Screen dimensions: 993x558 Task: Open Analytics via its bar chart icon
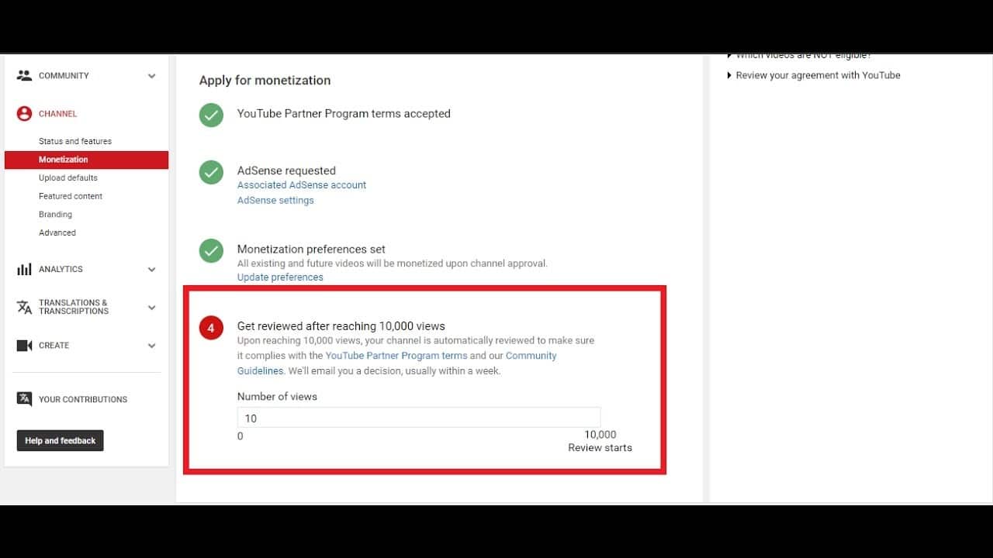(24, 269)
